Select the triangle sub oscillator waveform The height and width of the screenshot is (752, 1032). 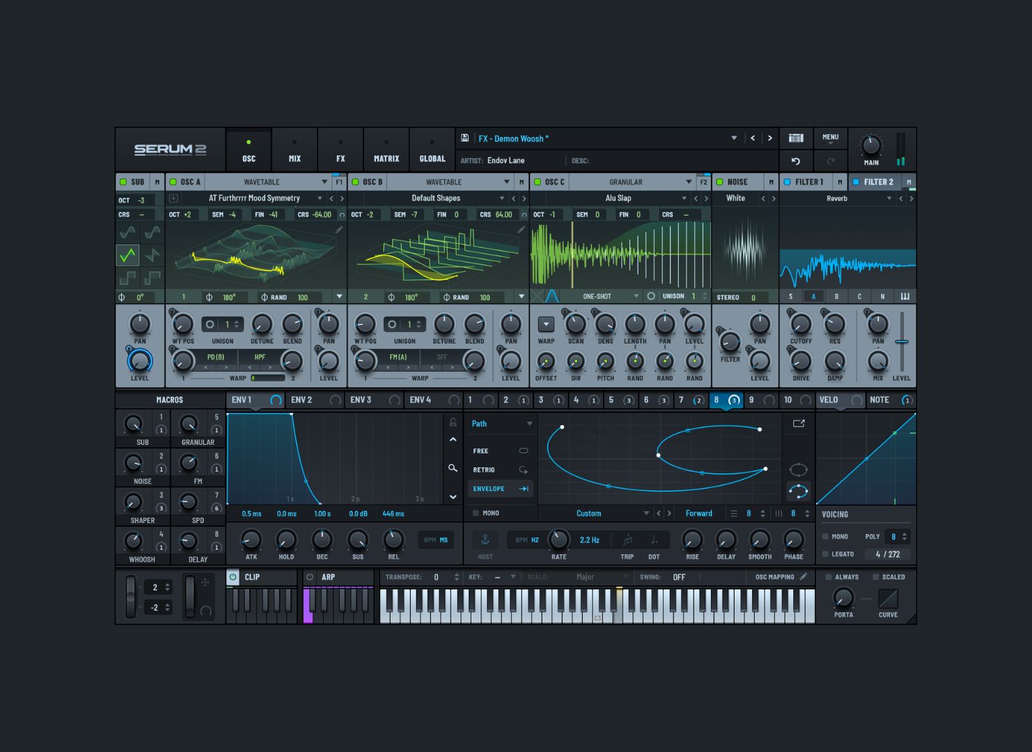128,256
